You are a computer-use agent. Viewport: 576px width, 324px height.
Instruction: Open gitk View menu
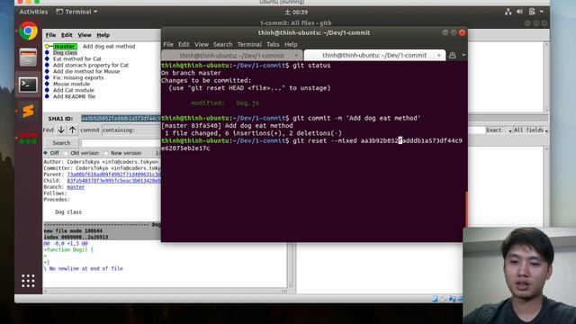[84, 35]
